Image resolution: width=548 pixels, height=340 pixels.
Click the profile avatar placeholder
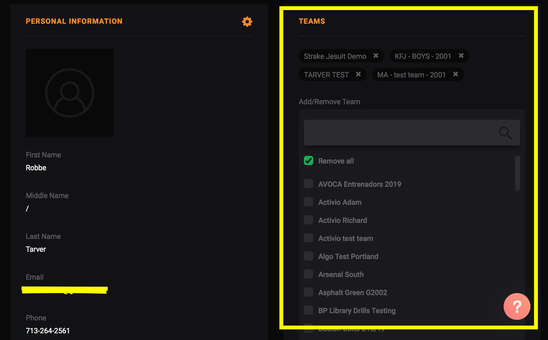point(70,93)
